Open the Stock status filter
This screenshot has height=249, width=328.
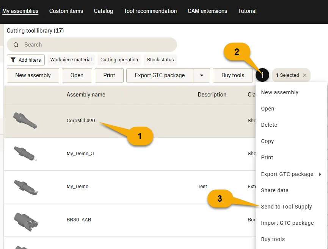tap(160, 60)
